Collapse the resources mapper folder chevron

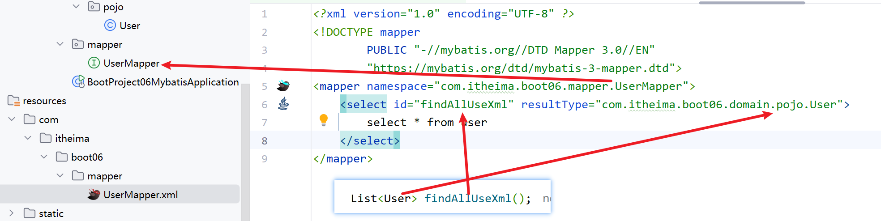(60, 175)
